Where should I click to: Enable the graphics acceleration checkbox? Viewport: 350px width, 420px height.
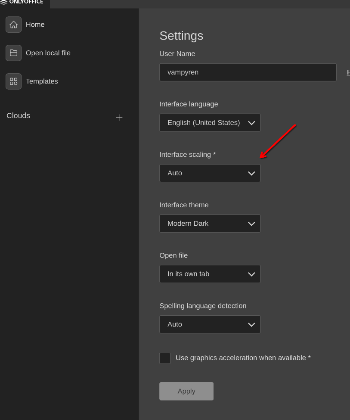point(165,358)
